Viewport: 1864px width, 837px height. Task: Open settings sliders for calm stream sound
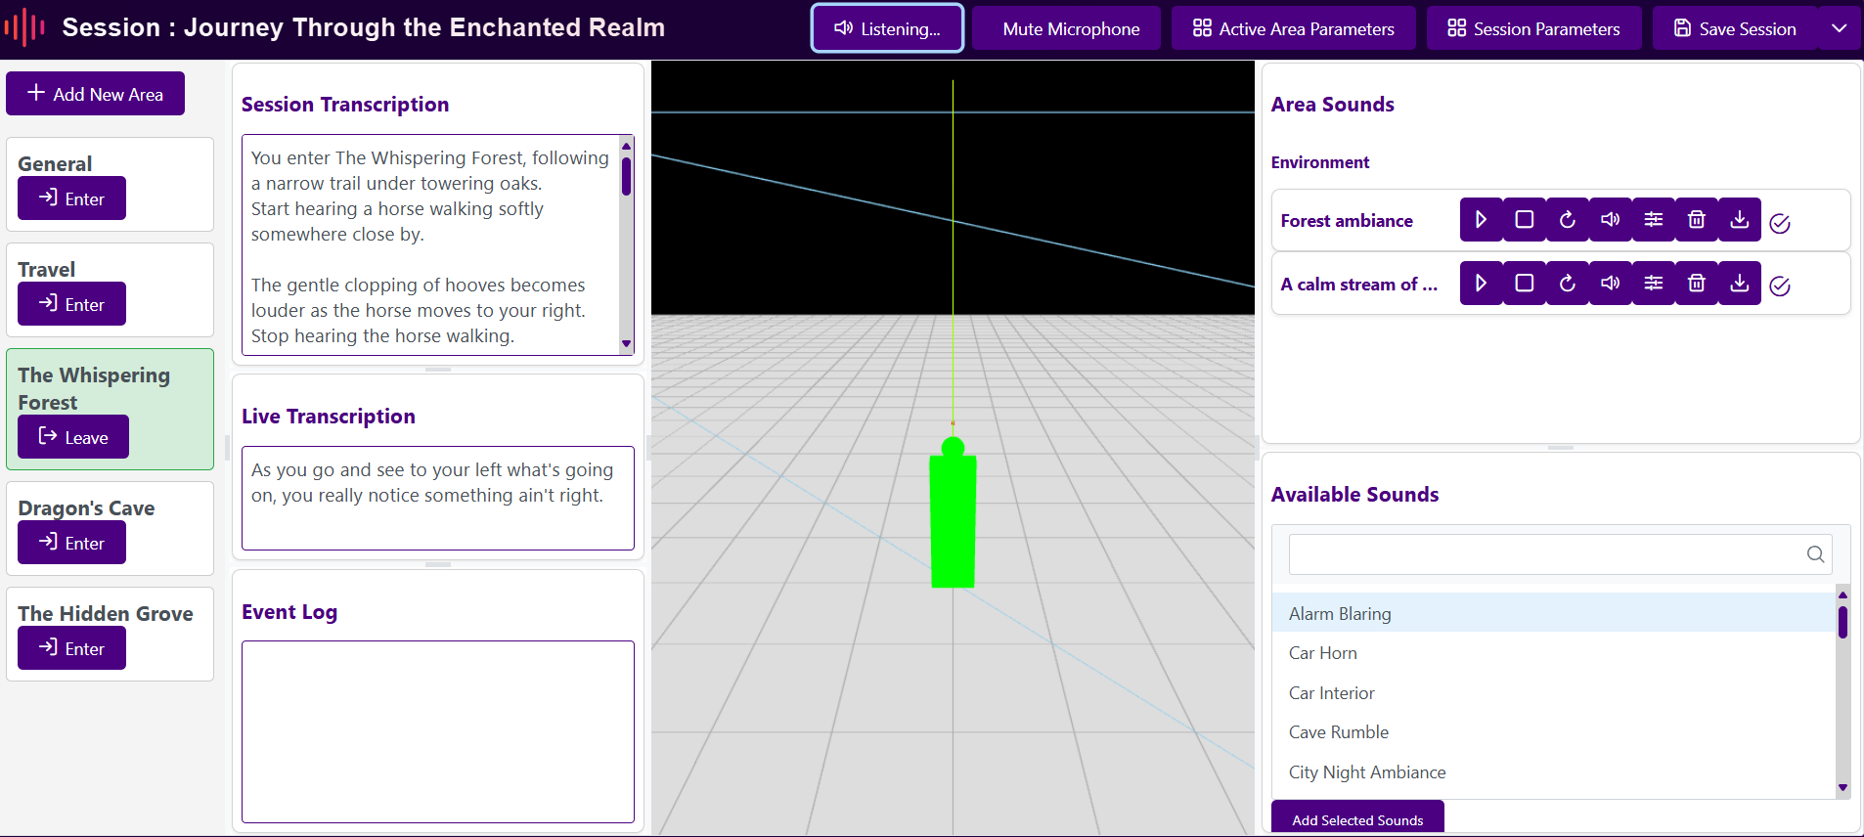coord(1653,284)
